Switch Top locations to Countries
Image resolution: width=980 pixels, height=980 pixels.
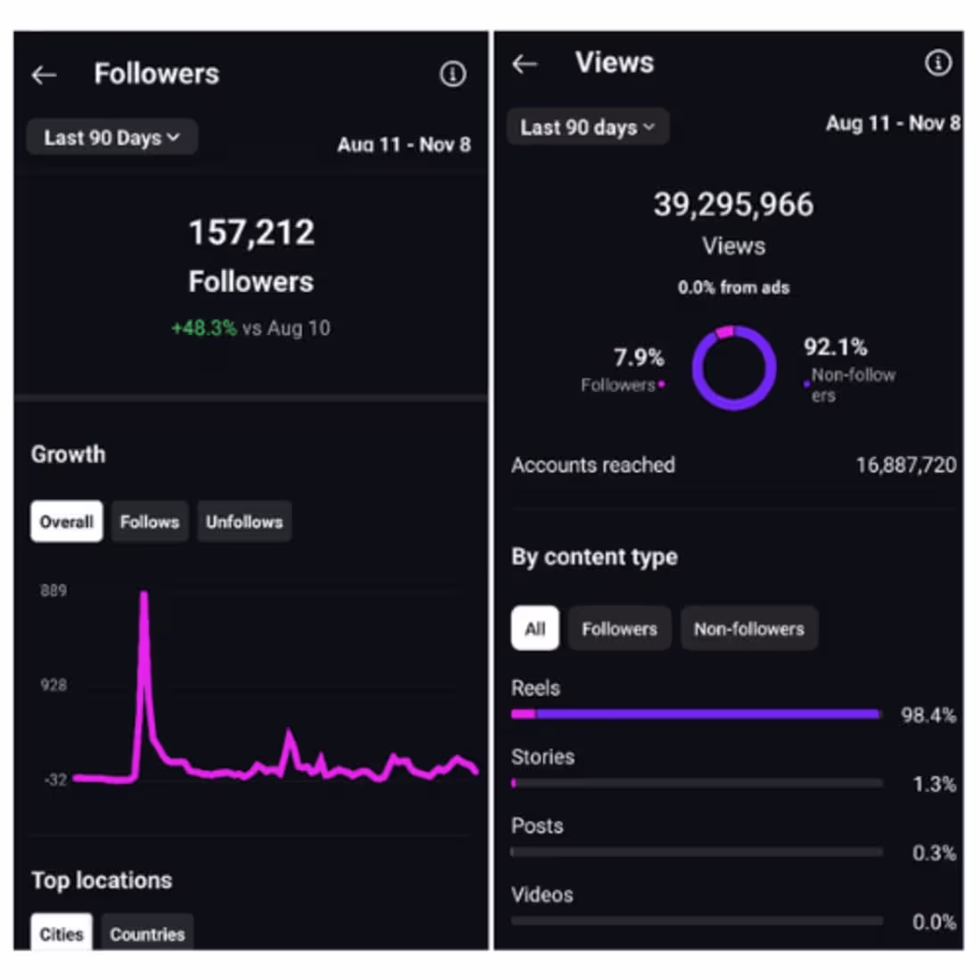[x=147, y=934]
